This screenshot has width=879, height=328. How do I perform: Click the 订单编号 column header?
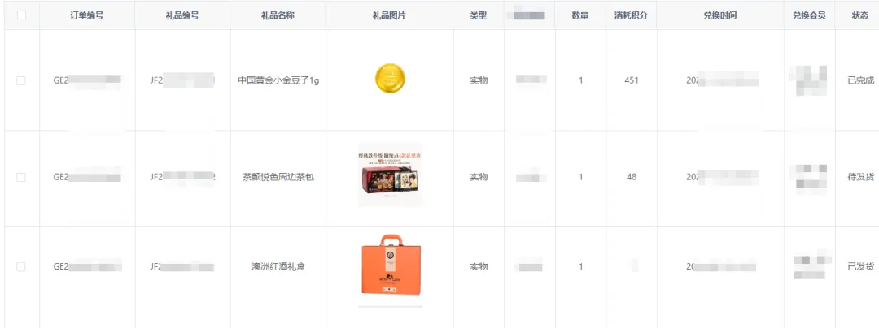tap(86, 15)
